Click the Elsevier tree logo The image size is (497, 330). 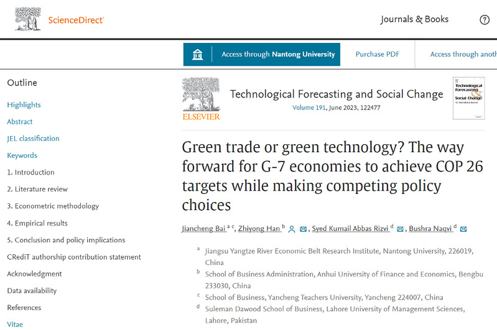pos(201,98)
